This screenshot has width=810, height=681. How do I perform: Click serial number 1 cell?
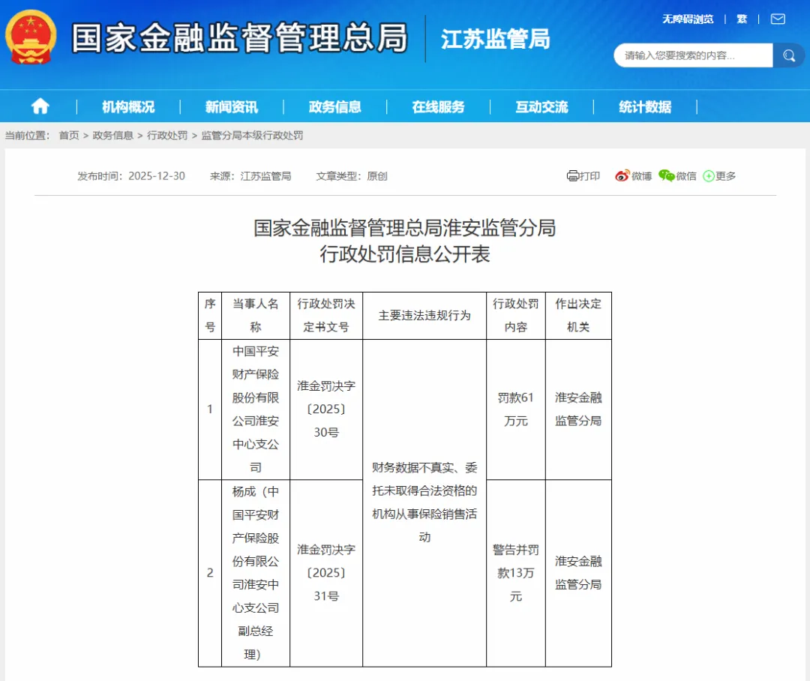click(210, 409)
